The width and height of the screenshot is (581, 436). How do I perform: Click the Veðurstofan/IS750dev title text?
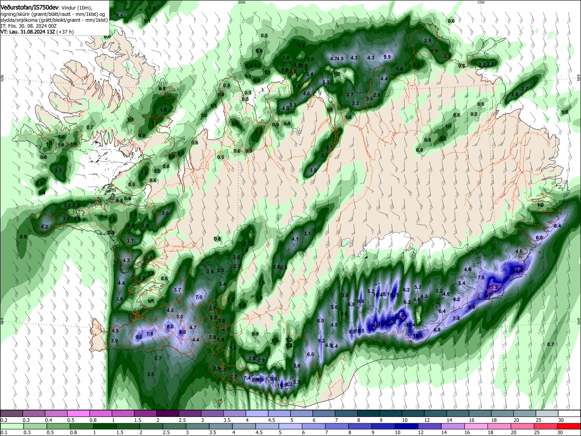pyautogui.click(x=29, y=8)
